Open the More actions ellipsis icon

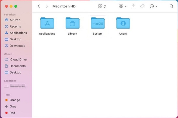tap(152, 6)
